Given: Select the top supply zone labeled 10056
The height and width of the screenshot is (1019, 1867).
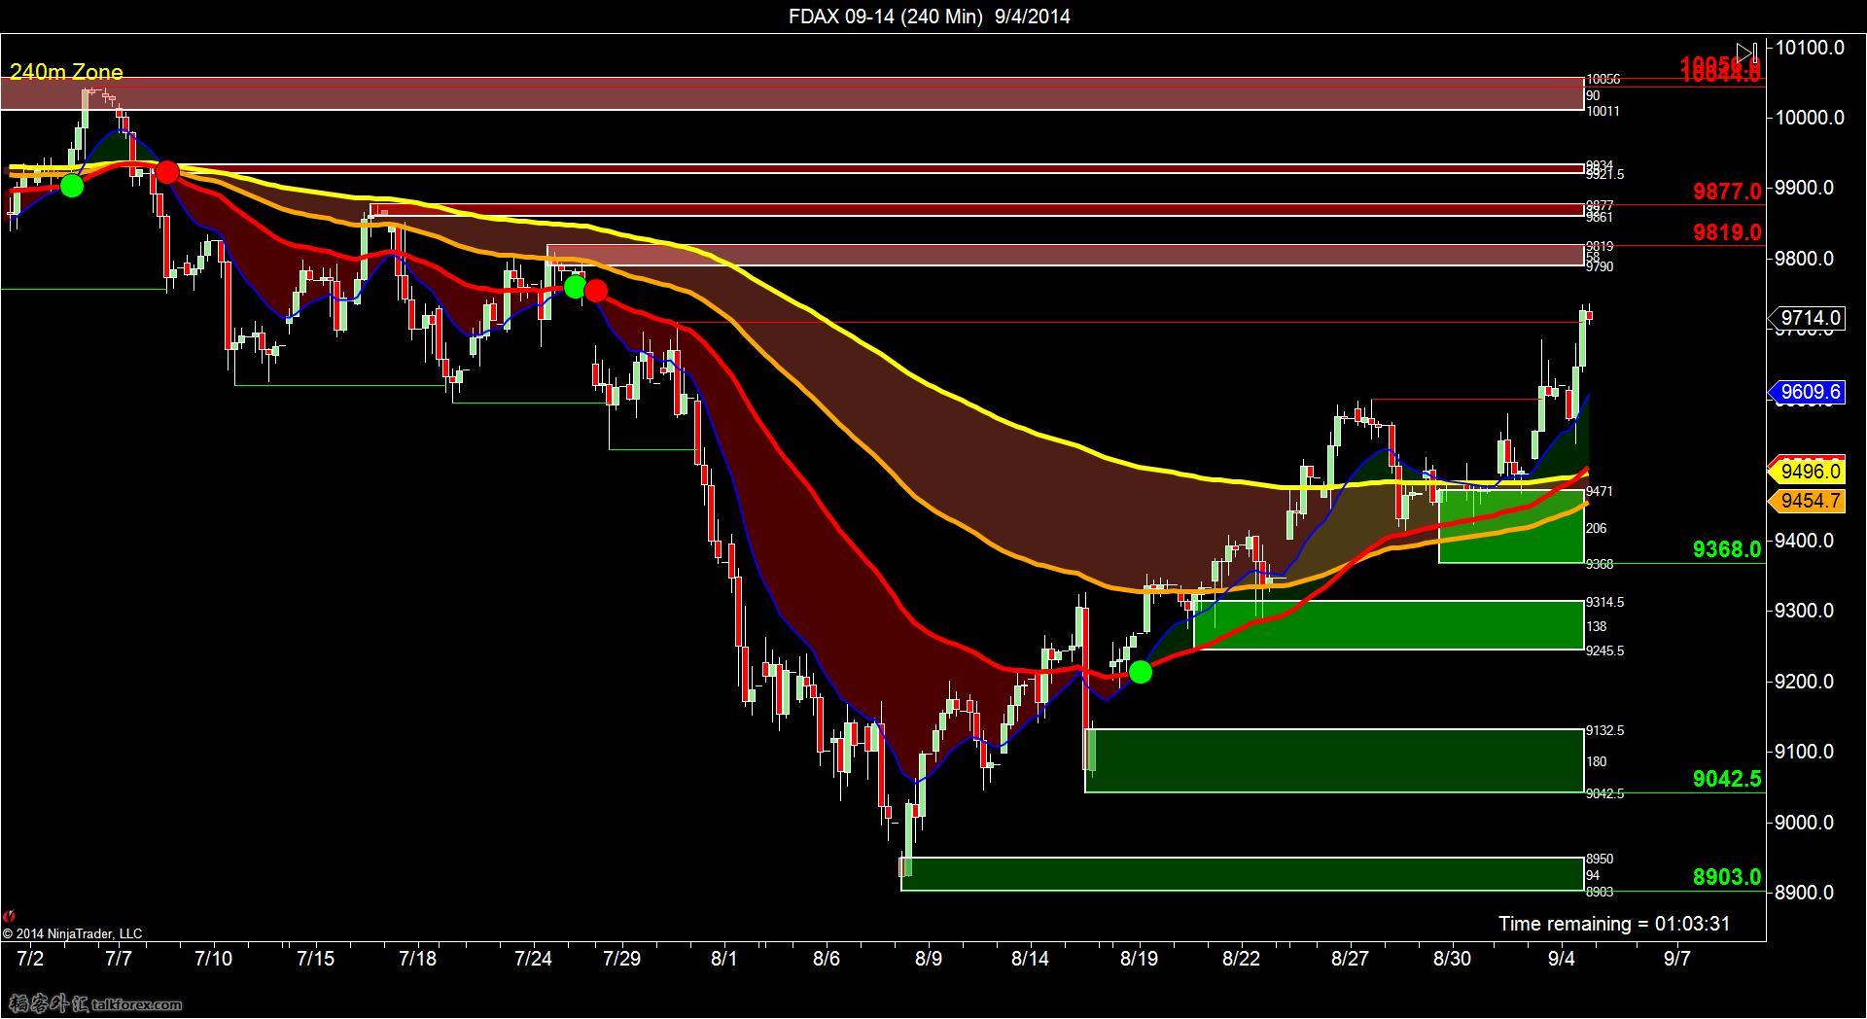Looking at the screenshot, I should [792, 94].
